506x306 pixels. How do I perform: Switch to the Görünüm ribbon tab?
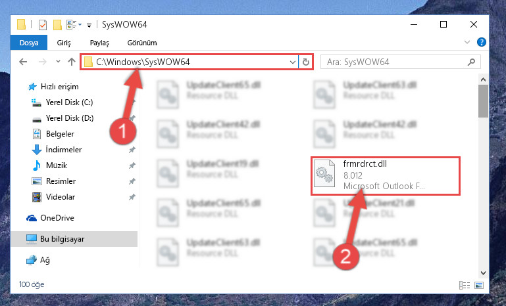point(142,43)
